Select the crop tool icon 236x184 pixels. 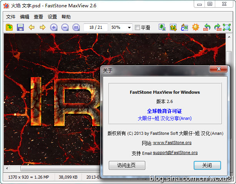point(173,27)
